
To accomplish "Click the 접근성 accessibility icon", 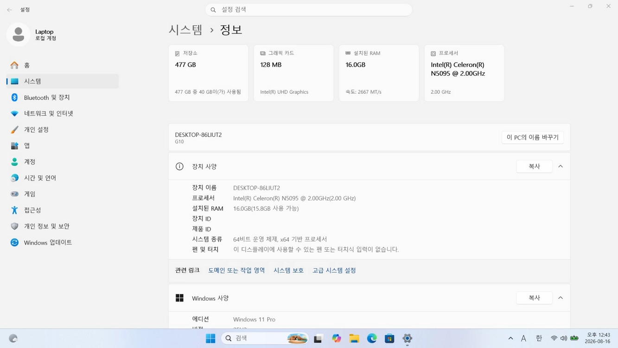I will click(15, 210).
